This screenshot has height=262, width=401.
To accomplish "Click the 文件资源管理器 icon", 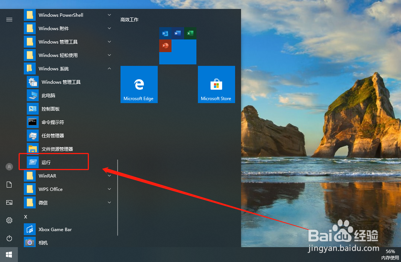I will pyautogui.click(x=33, y=148).
